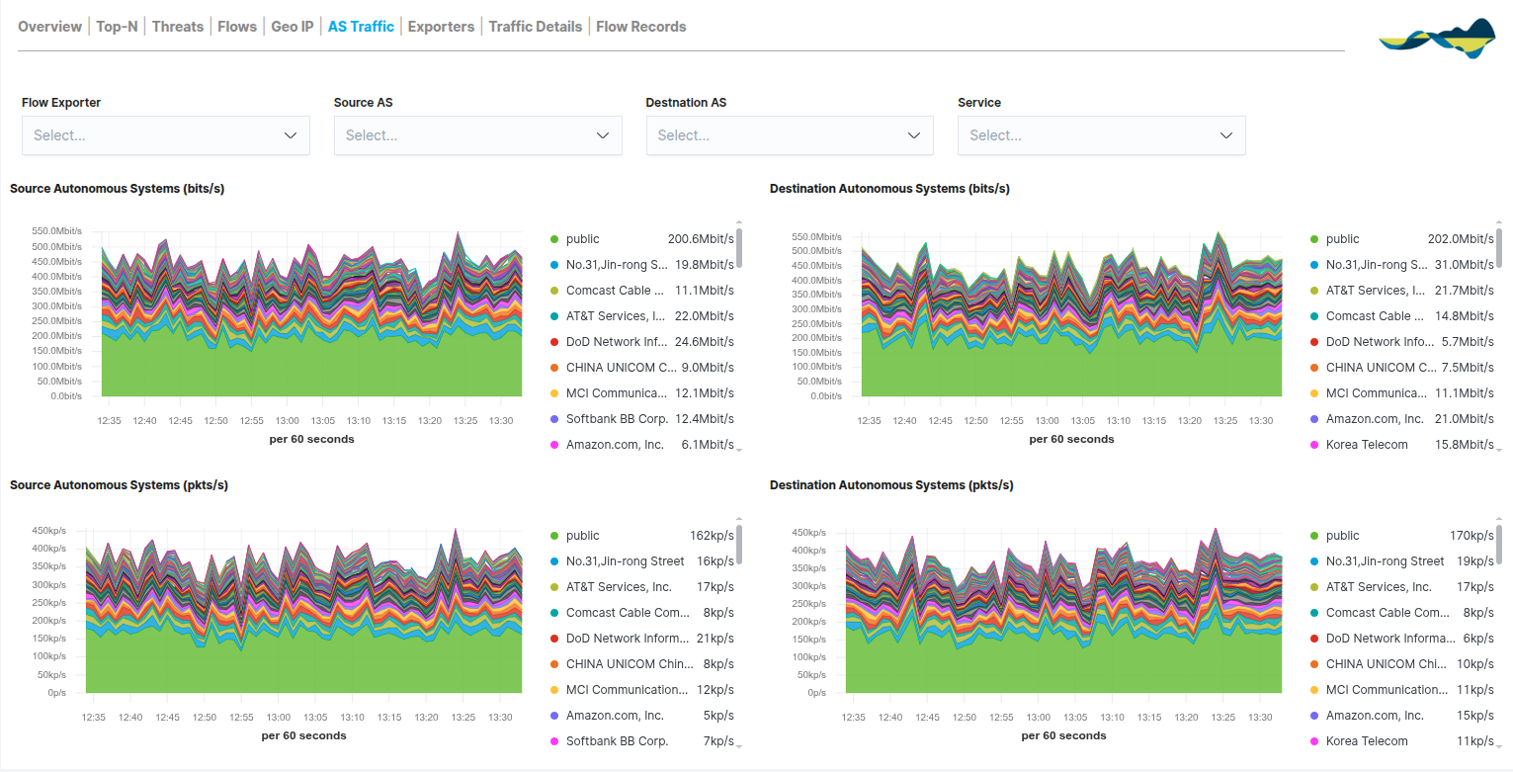Click red DoD Network swatch in Source bits legend
The image size is (1513, 772).
coord(554,342)
